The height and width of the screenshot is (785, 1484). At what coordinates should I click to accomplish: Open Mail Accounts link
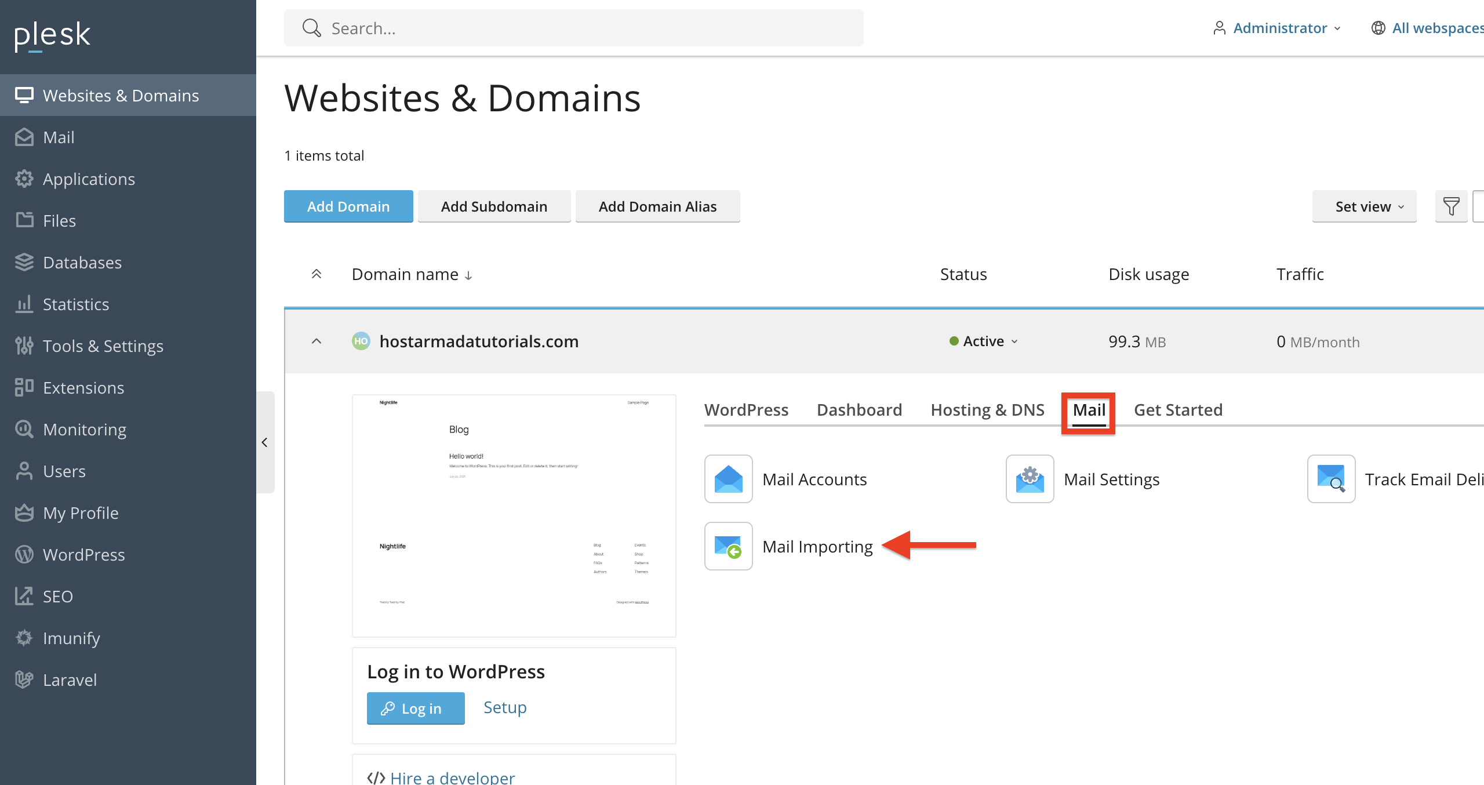pyautogui.click(x=815, y=479)
